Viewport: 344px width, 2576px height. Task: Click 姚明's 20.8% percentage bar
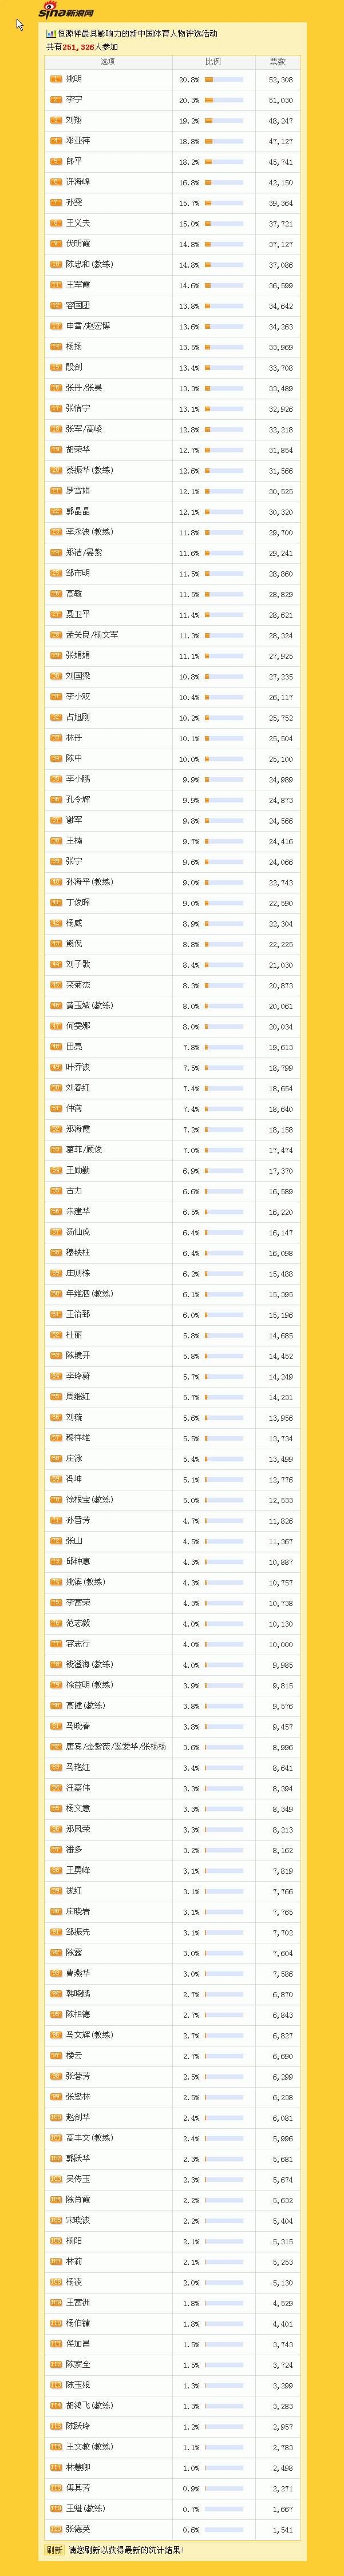point(224,80)
